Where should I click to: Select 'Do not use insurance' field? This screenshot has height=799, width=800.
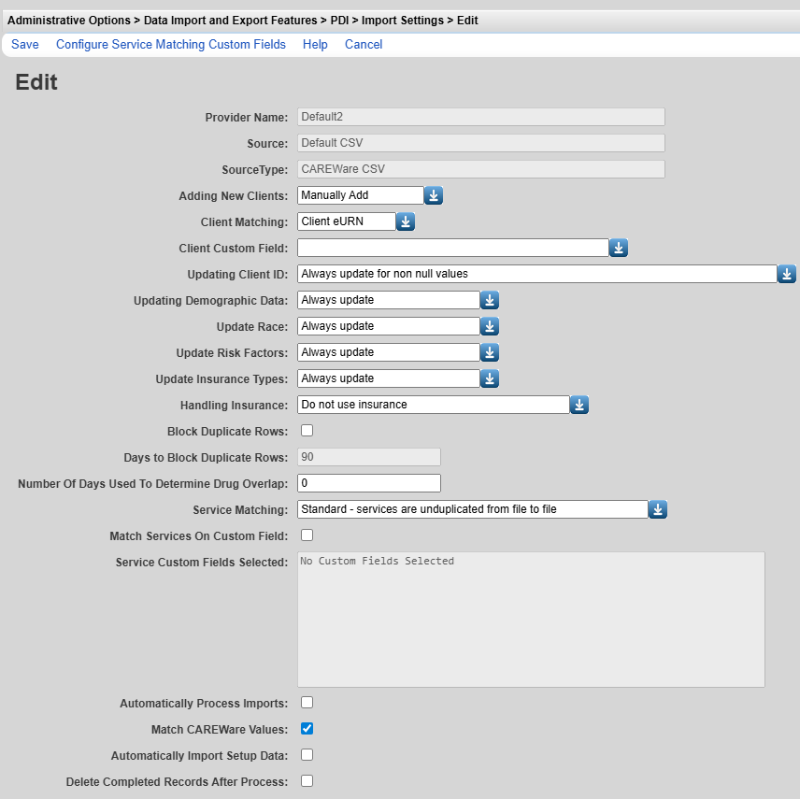(x=434, y=405)
